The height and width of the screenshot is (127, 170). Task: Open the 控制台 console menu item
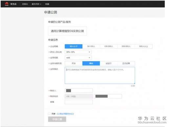tap(25, 4)
